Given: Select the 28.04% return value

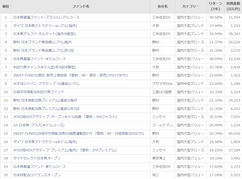Looking at the screenshot, I should [216, 59].
